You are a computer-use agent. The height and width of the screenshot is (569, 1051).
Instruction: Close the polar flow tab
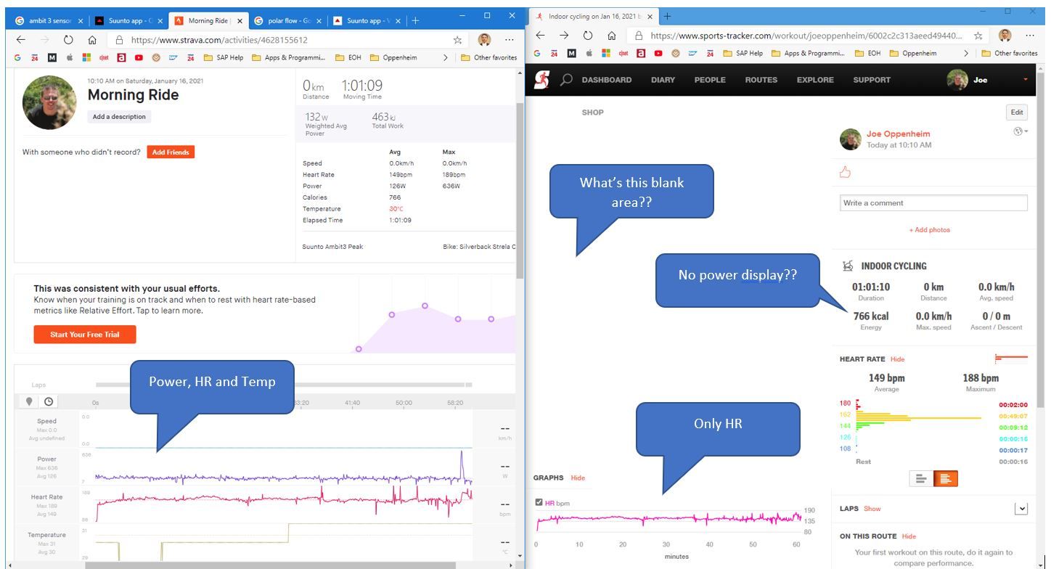coord(319,21)
